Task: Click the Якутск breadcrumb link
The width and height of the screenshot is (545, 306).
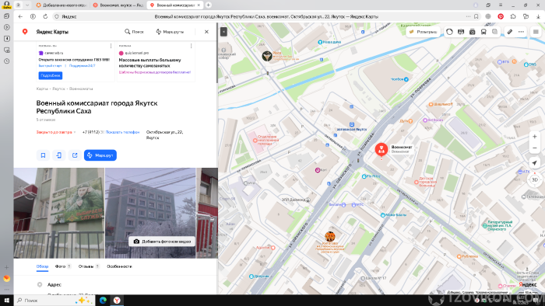Action: 58,89
